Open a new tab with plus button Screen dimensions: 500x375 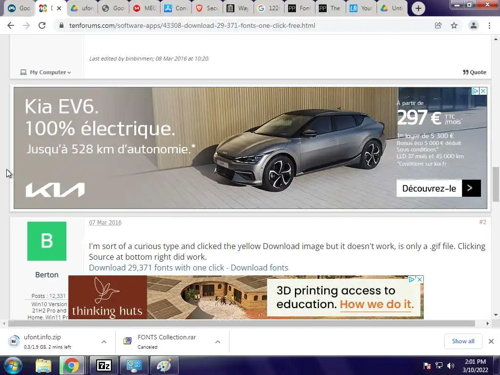(418, 8)
